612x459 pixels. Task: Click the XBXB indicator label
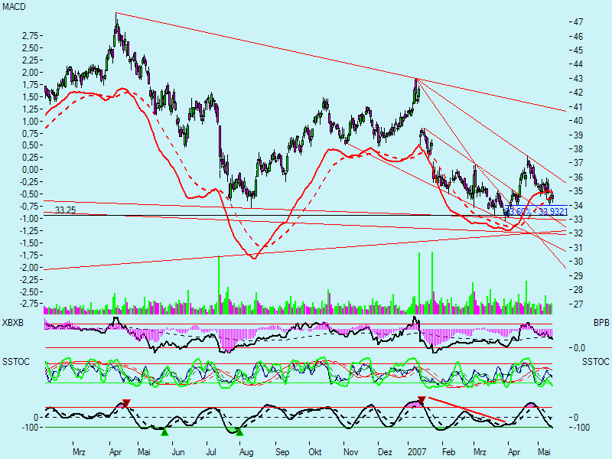(13, 324)
